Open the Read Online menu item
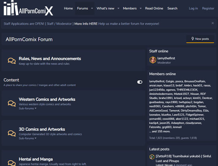The height and width of the screenshot is (166, 218). tap(154, 9)
